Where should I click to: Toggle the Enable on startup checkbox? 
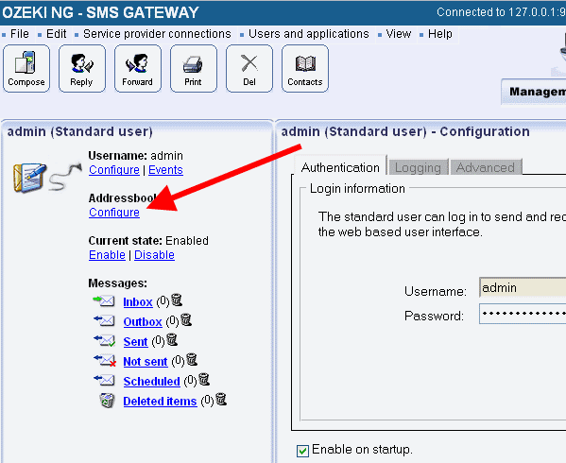click(302, 451)
